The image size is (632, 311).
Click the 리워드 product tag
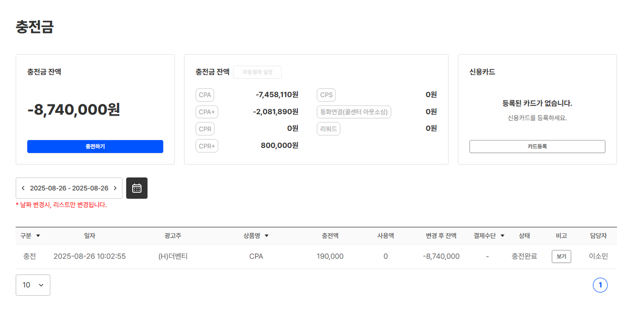point(328,129)
